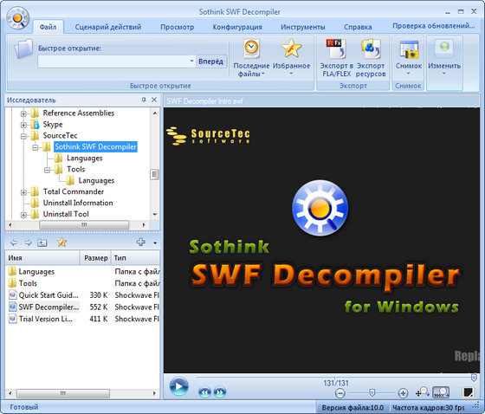The image size is (485, 414).
Task: Open the Quick open combo box dropdown
Action: (191, 61)
